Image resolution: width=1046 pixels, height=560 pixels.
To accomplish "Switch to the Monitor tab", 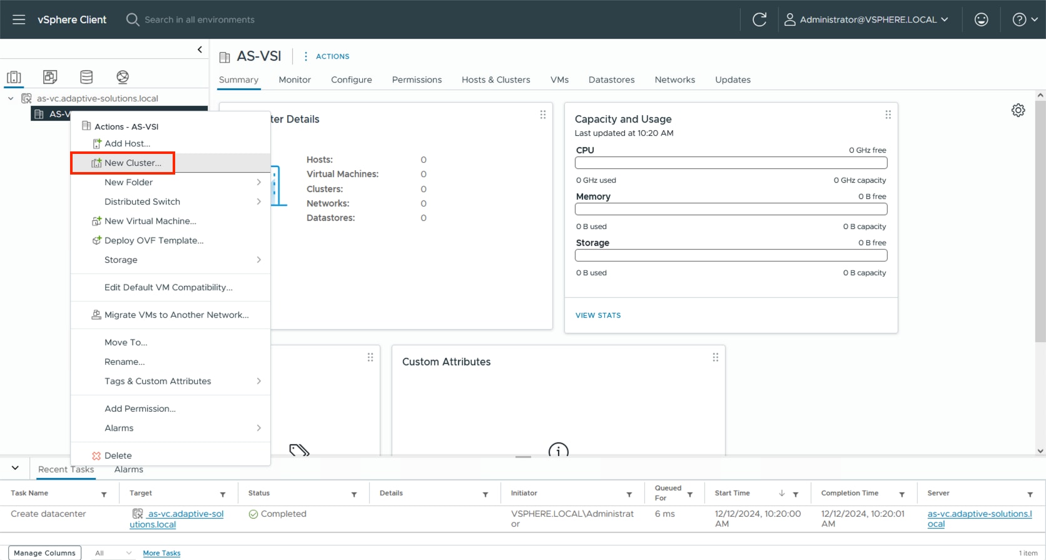I will coord(295,79).
